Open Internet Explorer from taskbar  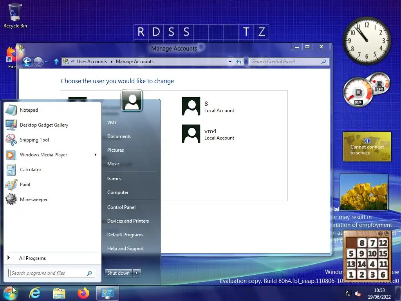[35, 293]
